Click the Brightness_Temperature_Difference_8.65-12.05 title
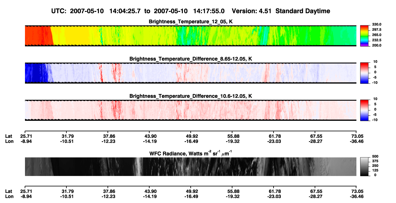The image size is (396, 203). [x=191, y=59]
